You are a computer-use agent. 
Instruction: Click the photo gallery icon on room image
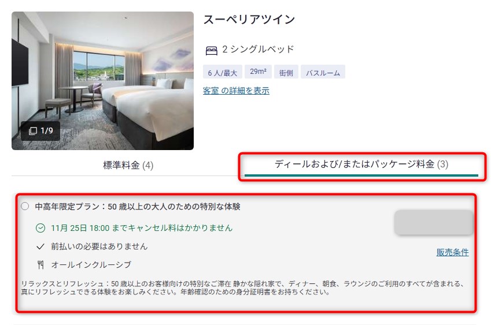coord(33,131)
